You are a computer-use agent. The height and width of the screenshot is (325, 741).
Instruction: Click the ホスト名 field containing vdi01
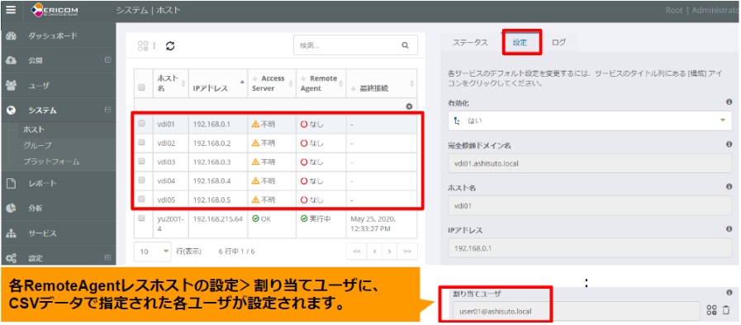tap(590, 205)
